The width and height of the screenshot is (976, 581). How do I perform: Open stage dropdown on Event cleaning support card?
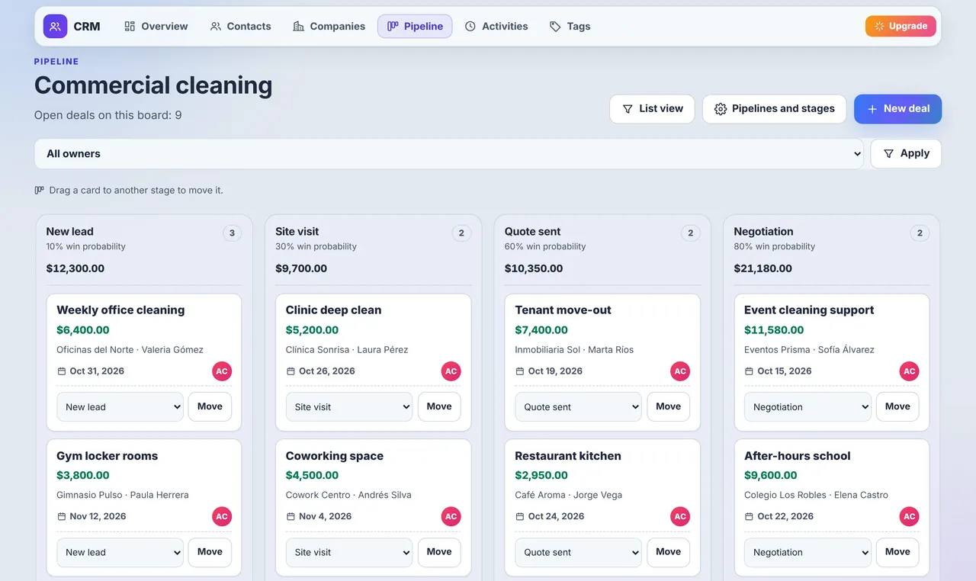[808, 406]
